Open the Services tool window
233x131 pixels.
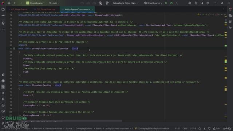pos(3,105)
